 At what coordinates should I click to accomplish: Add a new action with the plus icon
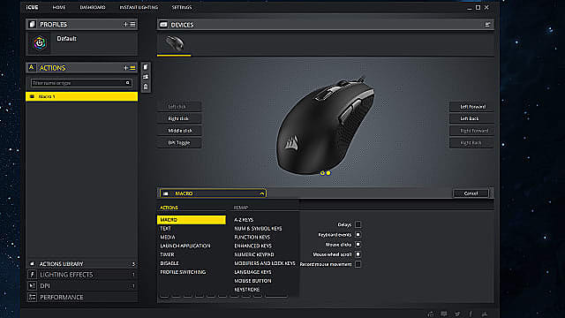pos(125,68)
